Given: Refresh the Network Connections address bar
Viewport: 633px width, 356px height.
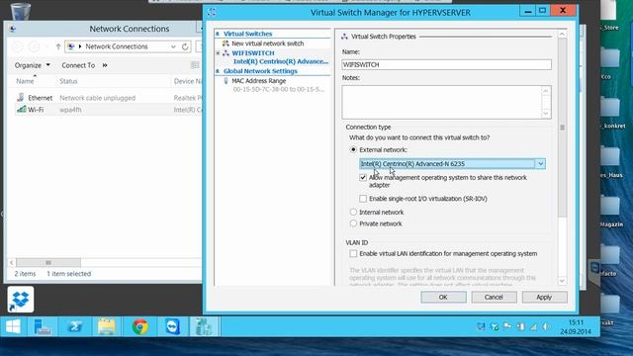Looking at the screenshot, I should [x=185, y=46].
